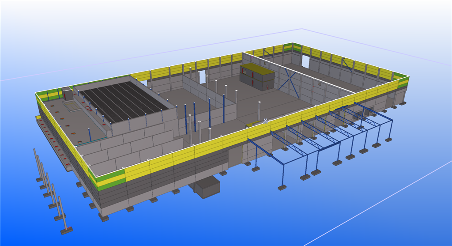This screenshot has width=452, height=246.
Task: Click the small grey box at back-left corner
Action: (x=67, y=94)
